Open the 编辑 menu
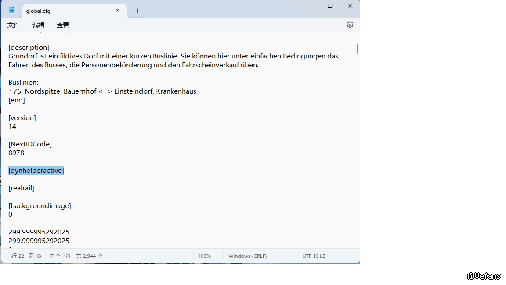 [x=38, y=25]
